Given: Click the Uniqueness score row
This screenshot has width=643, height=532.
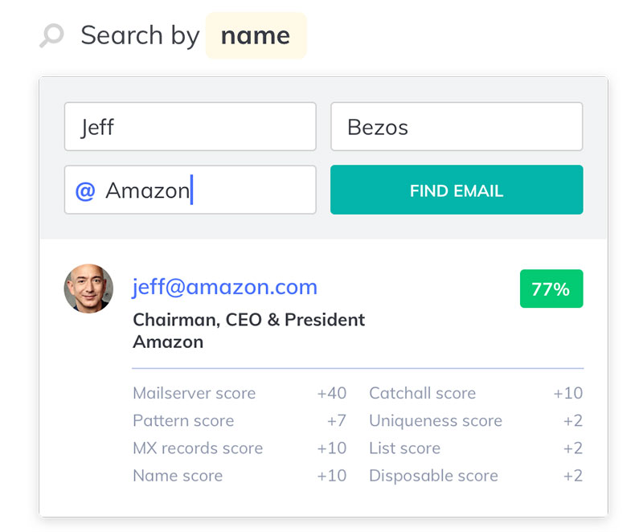Looking at the screenshot, I should 476,420.
